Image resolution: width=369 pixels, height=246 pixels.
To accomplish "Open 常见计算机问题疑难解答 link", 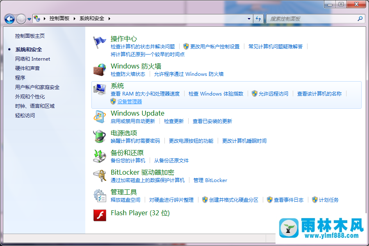I will coord(276,47).
